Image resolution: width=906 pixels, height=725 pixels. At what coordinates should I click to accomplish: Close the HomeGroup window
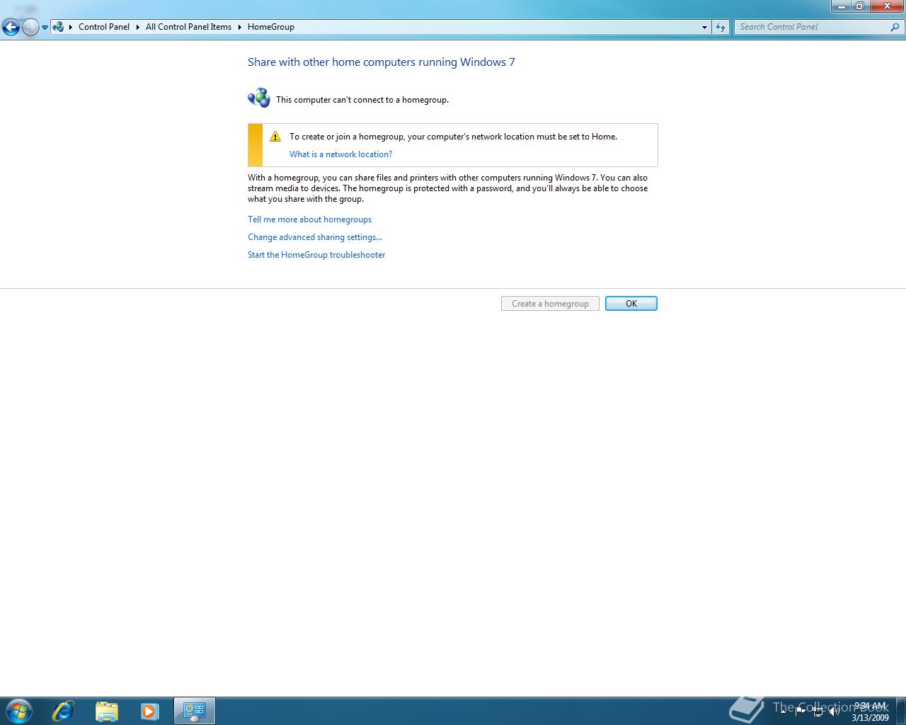[886, 6]
